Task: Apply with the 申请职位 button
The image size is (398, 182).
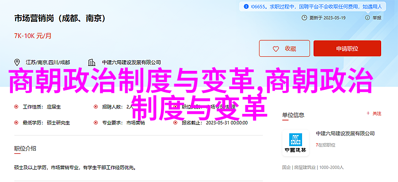Action: tap(347, 48)
